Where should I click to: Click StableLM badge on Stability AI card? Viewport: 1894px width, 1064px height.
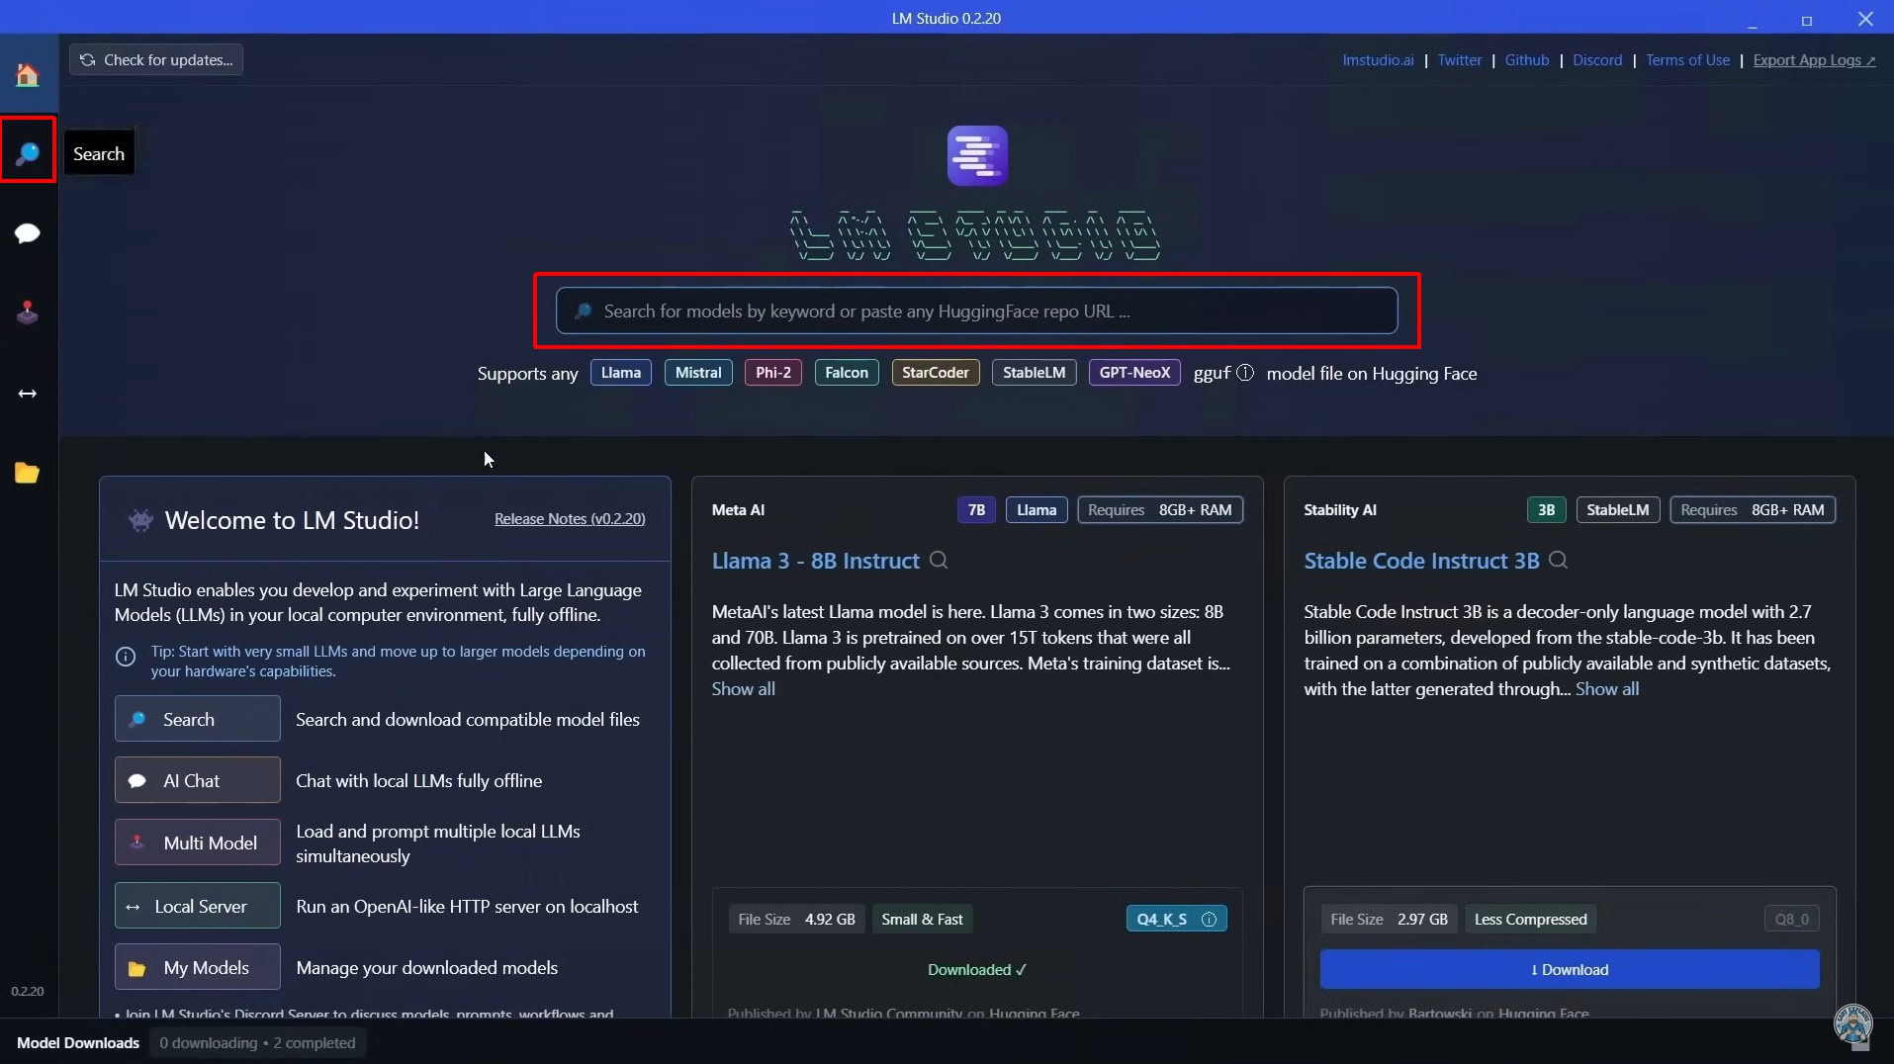(x=1618, y=510)
